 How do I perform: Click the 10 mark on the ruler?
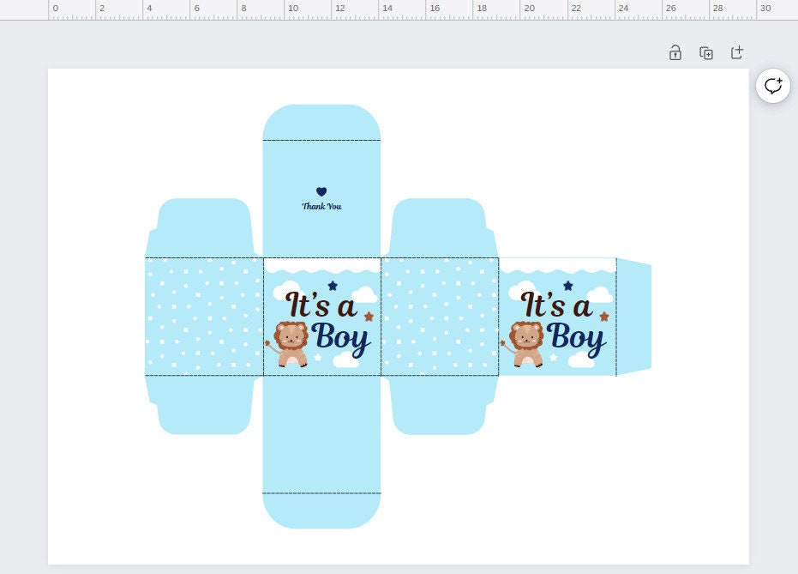(294, 9)
